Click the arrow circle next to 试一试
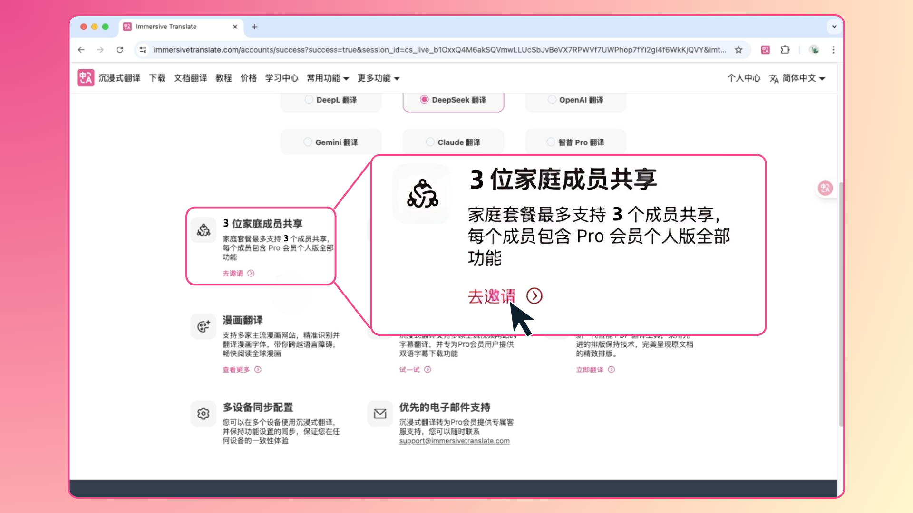This screenshot has height=513, width=913. click(427, 370)
